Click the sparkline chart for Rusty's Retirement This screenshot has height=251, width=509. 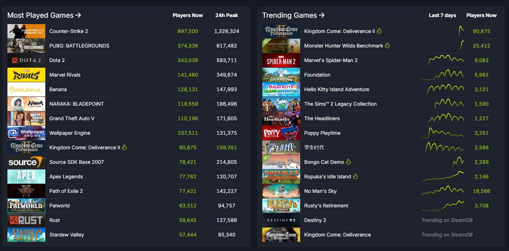[443, 205]
